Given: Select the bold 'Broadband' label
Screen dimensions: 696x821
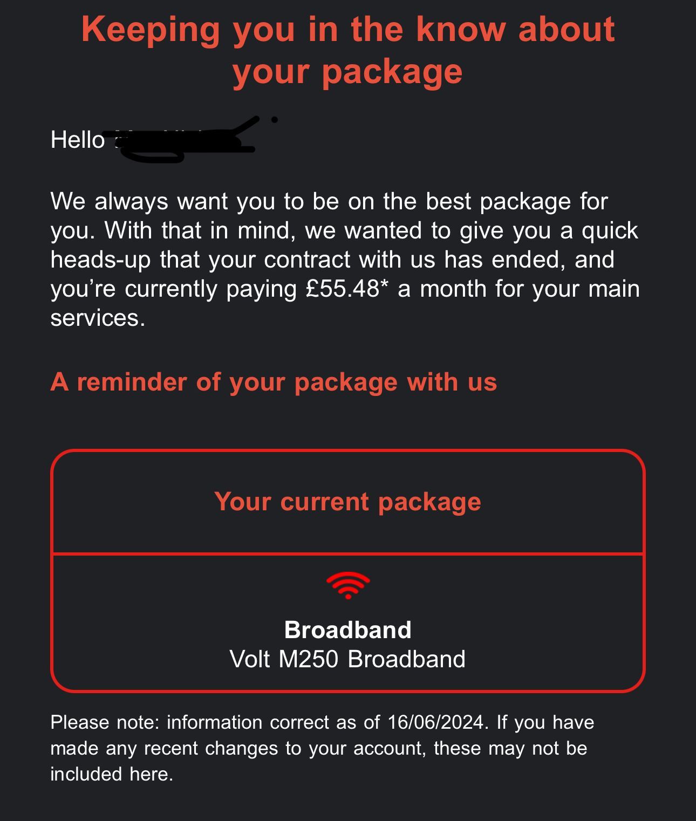Looking at the screenshot, I should (348, 630).
